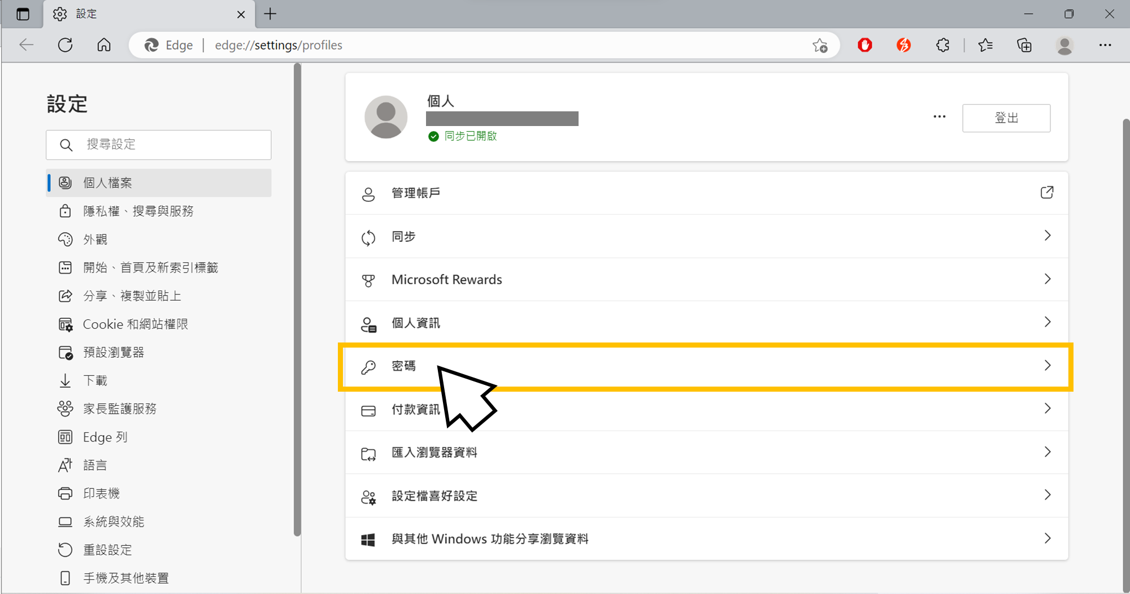
Task: Open the Favorites list icon
Action: click(985, 45)
